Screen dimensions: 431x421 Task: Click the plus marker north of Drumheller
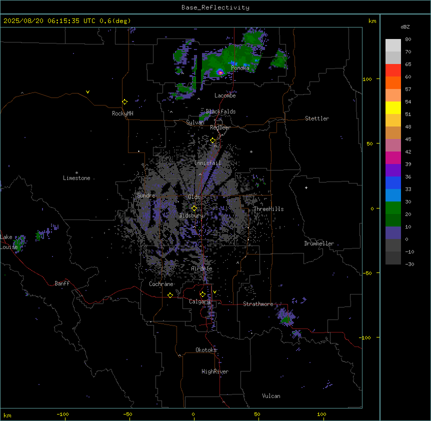pyautogui.click(x=306, y=187)
